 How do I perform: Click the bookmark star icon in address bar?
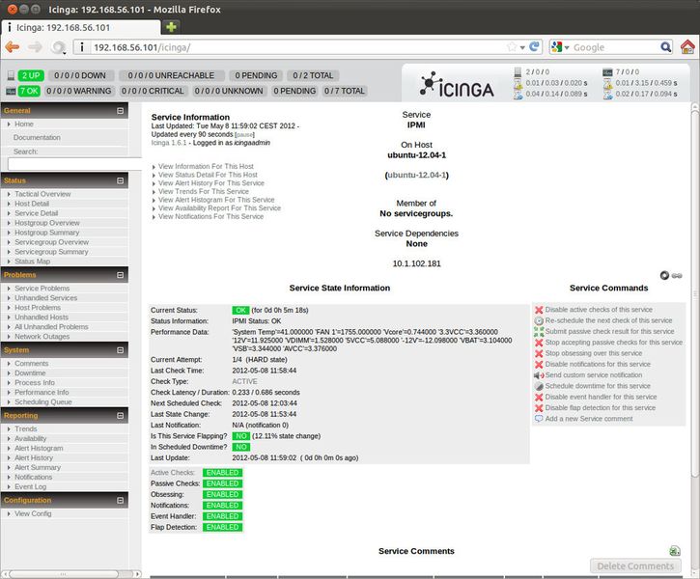click(512, 46)
